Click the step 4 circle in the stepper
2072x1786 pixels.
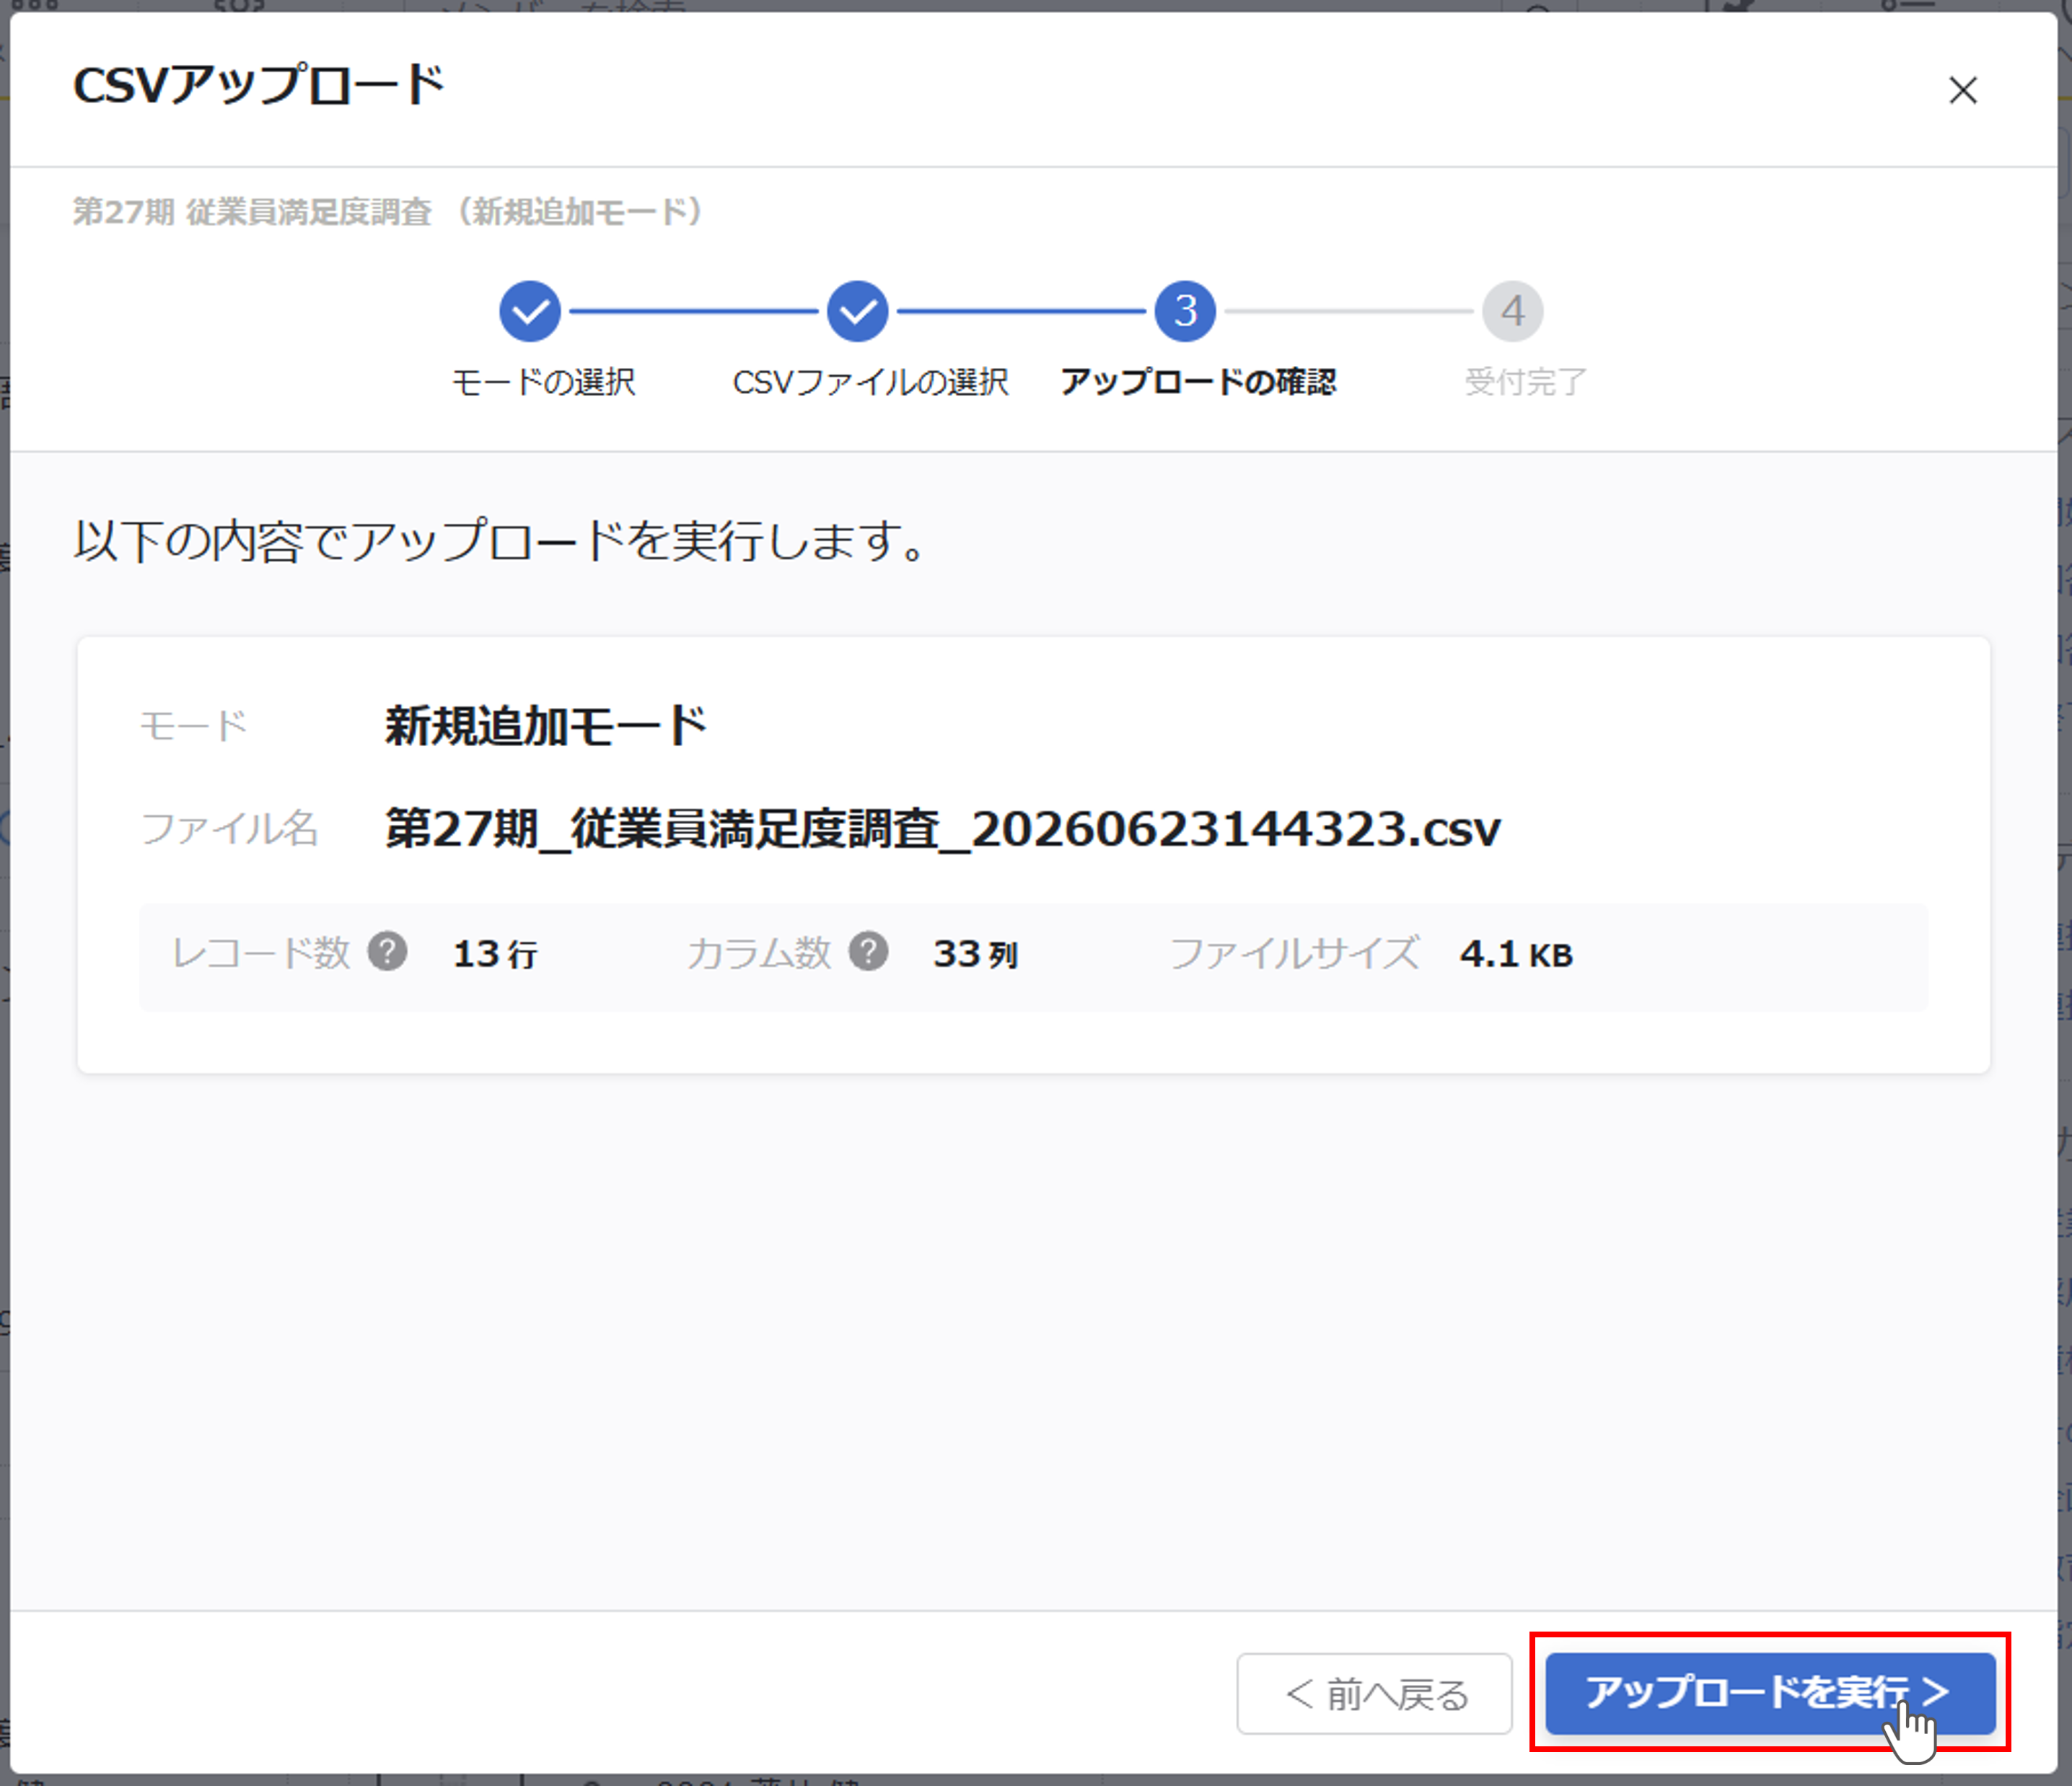click(x=1513, y=311)
